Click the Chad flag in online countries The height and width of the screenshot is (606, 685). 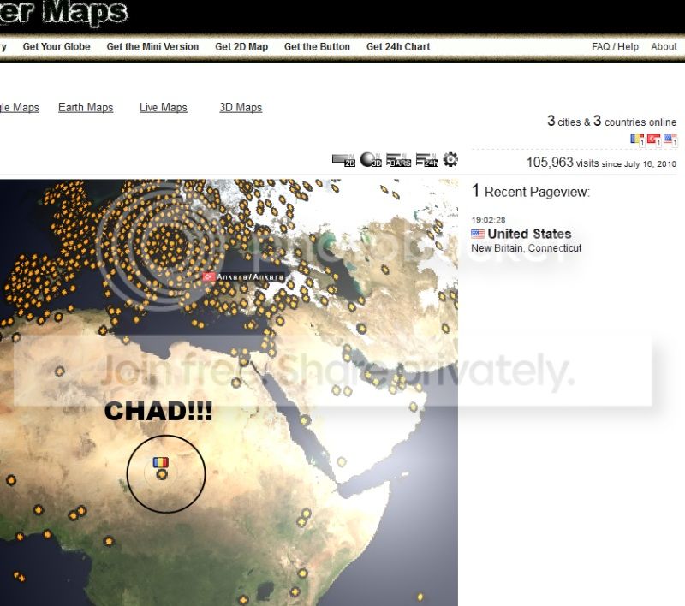pyautogui.click(x=637, y=140)
